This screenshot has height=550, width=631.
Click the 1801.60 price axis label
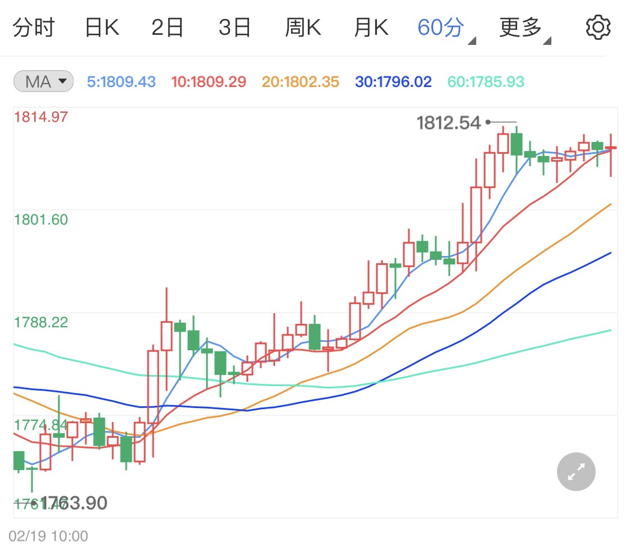(x=41, y=219)
